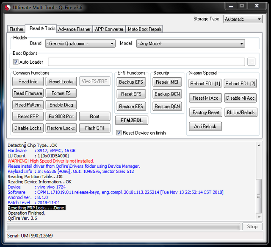Click Reboot EDL [1] button
Viewport: 271px width, 247px height.
click(205, 84)
